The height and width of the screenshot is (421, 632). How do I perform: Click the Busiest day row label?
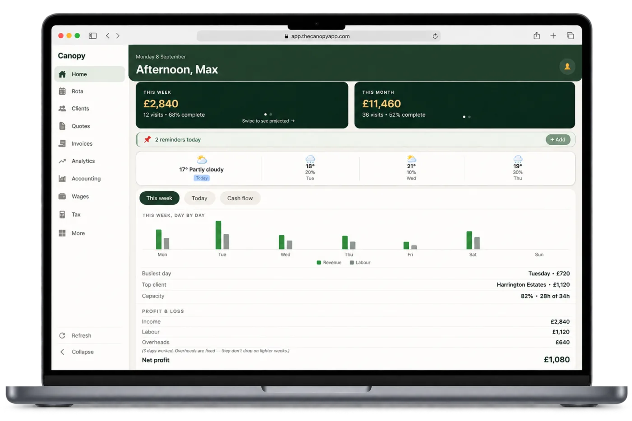[157, 274]
